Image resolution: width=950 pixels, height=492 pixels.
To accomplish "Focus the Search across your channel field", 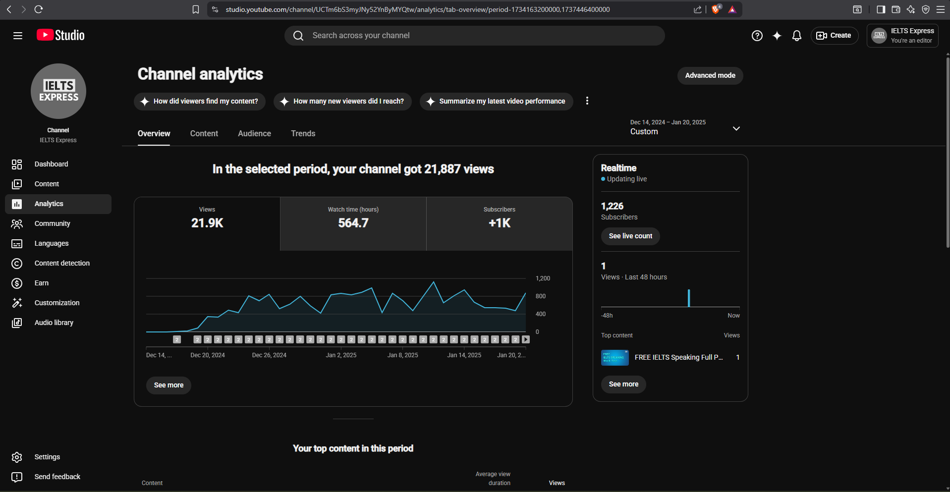I will (x=474, y=36).
